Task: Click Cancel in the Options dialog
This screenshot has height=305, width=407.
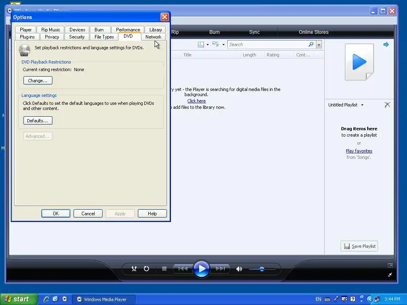Action: click(88, 213)
